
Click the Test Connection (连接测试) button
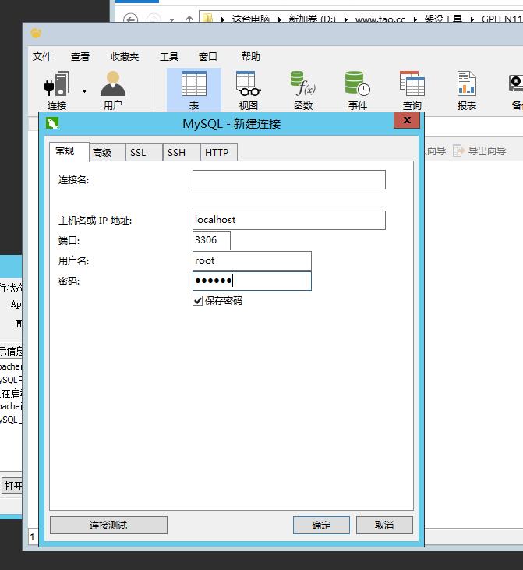[x=108, y=526]
